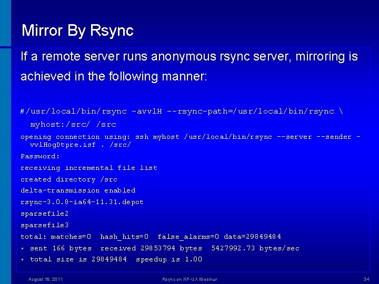
Task: Click the slide title 'Mirror By Rsync'
Action: coord(77,31)
